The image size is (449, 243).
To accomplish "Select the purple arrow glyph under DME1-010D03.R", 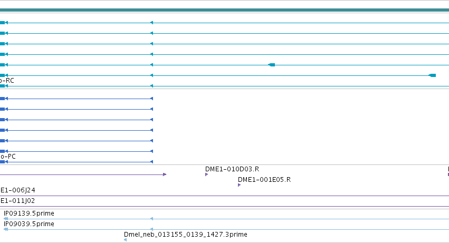I will [206, 174].
